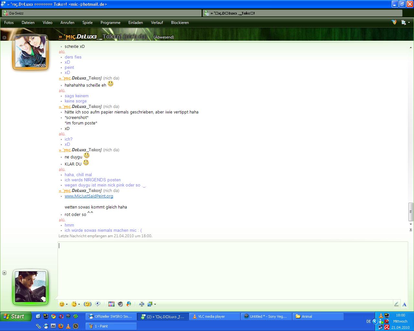The image size is (414, 331).
Task: Click the handwriting pen mode icon
Action: (x=396, y=304)
